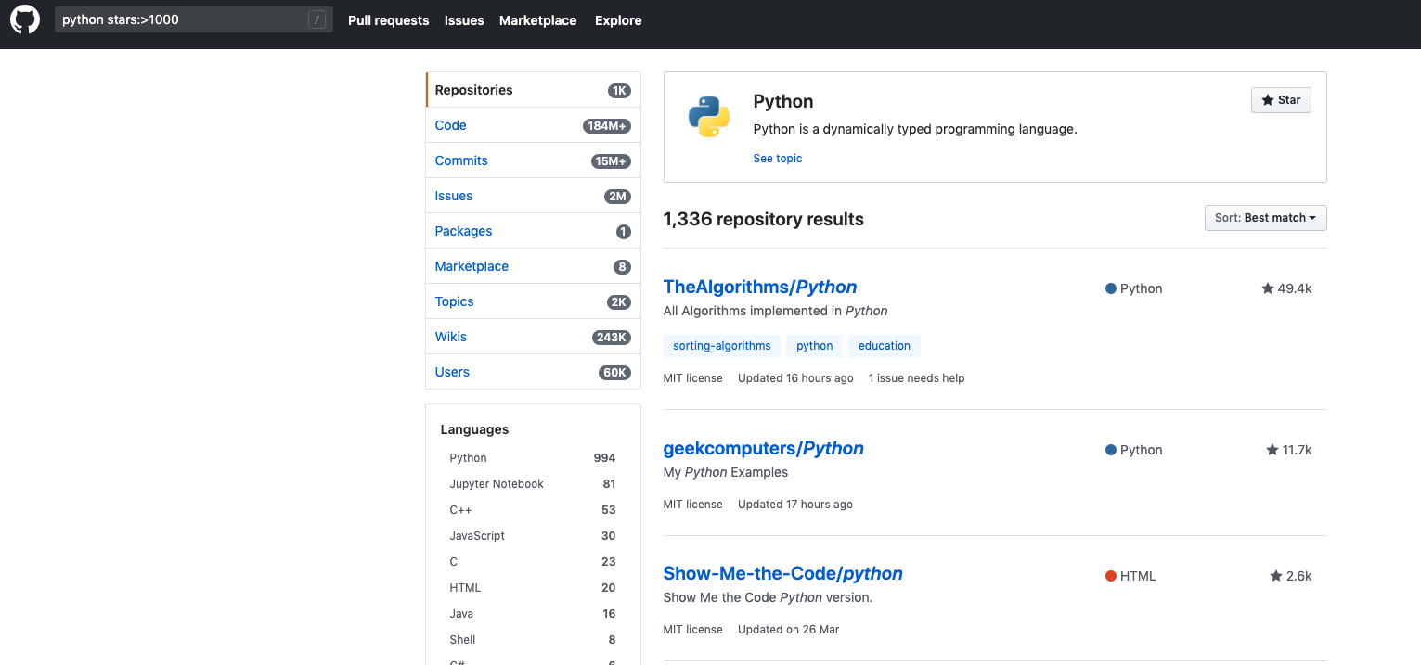Image resolution: width=1421 pixels, height=665 pixels.
Task: Open the Sort: Best match dropdown
Action: 1265,218
